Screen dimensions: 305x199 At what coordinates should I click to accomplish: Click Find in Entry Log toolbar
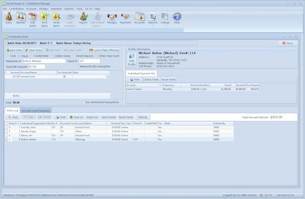point(13,117)
